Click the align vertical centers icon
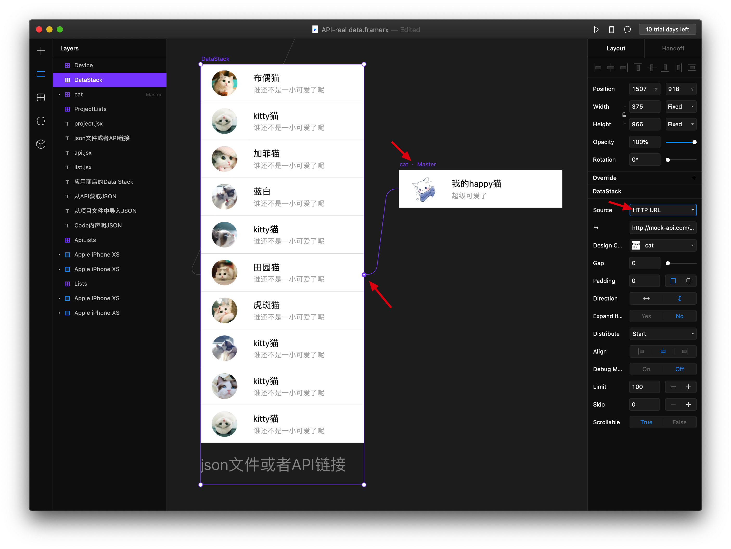Screen dimensions: 731x549 pyautogui.click(x=651, y=68)
